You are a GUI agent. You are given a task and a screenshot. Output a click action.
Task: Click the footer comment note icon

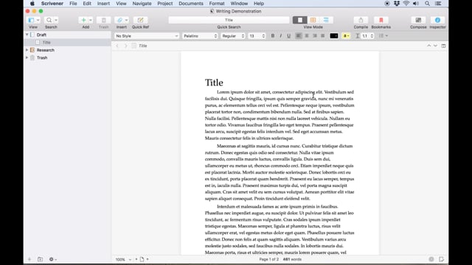(441, 259)
